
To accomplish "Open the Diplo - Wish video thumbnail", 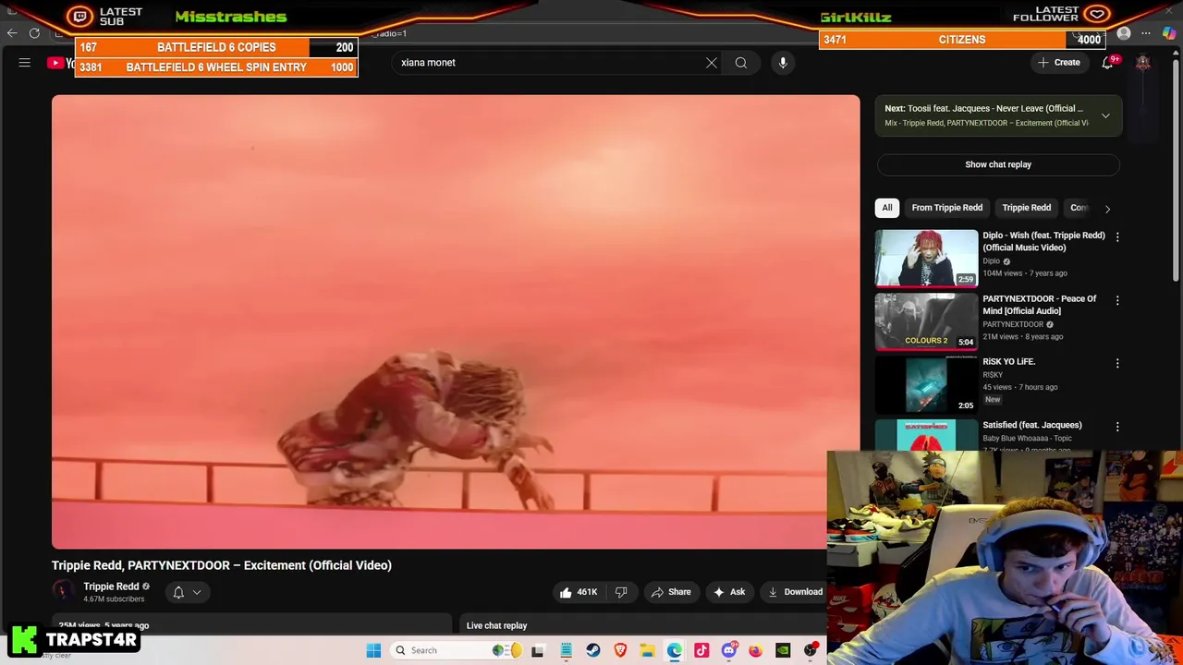I will point(926,258).
